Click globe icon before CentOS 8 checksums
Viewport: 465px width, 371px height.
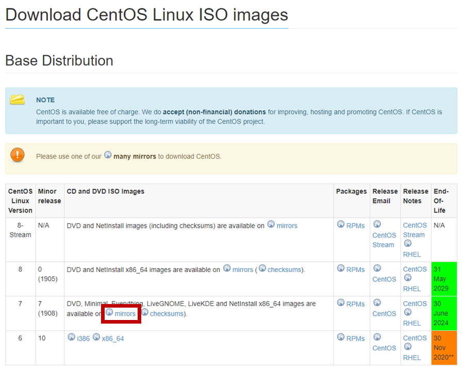(x=262, y=268)
